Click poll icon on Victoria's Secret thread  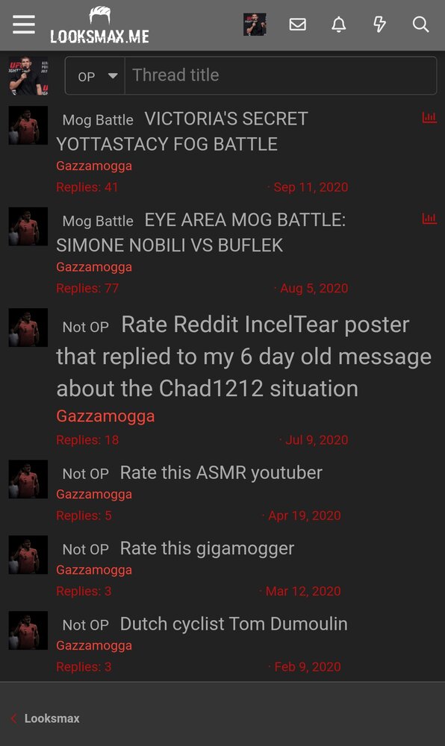429,117
